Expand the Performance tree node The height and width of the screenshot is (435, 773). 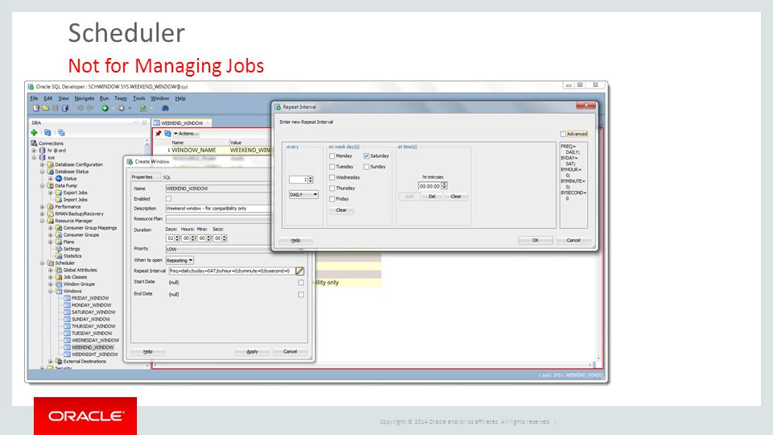coord(42,207)
